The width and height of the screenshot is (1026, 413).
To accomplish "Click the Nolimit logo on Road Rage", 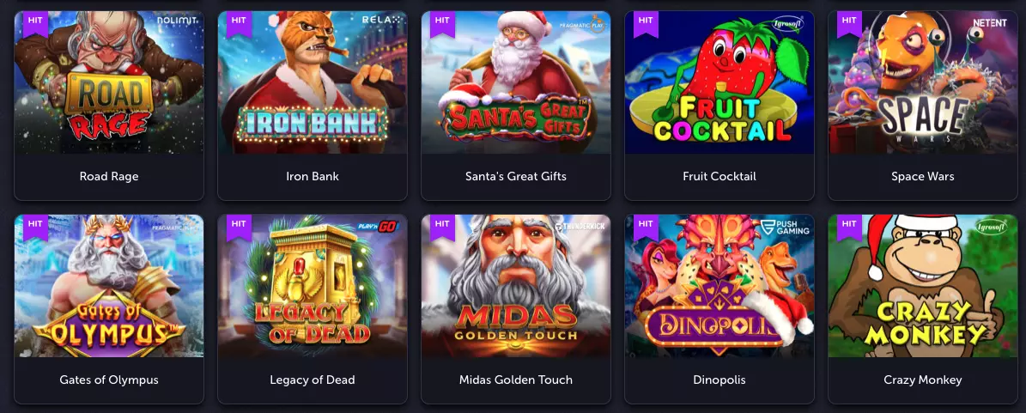I will [178, 21].
